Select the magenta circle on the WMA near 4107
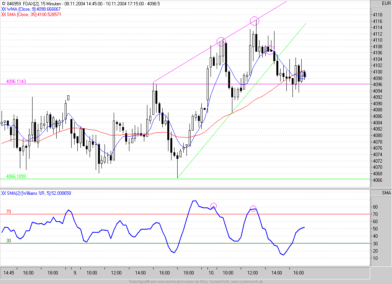 [x=269, y=50]
